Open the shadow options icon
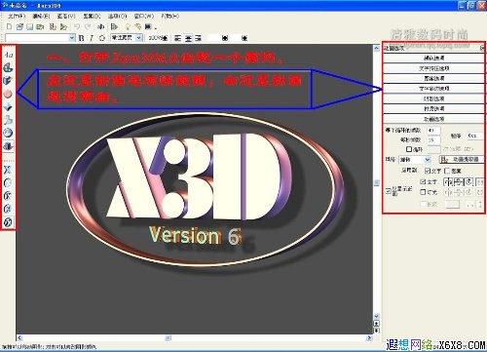The image size is (487, 352). (8, 120)
